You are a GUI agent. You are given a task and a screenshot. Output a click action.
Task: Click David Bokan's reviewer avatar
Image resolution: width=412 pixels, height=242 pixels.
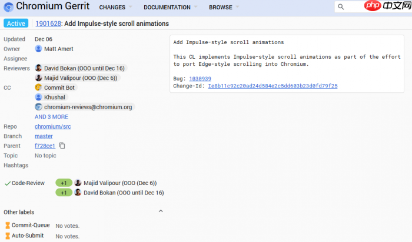[x=39, y=68]
